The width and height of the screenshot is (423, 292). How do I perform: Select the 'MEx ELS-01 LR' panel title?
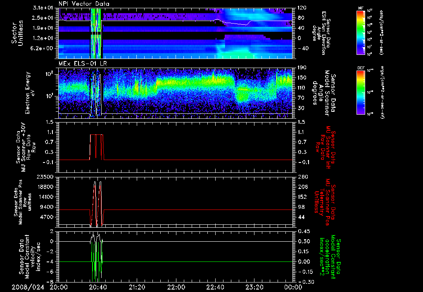click(x=83, y=64)
